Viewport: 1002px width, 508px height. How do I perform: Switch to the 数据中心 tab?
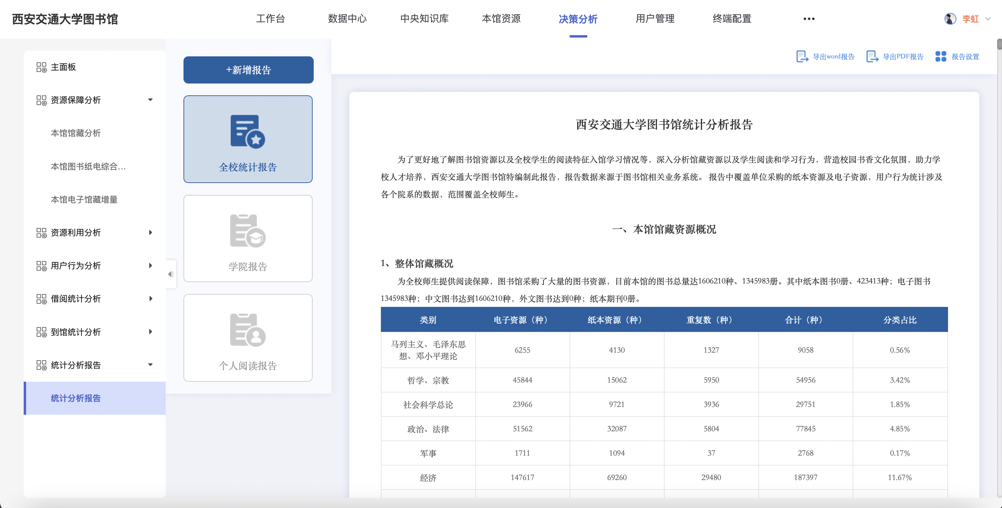tap(347, 19)
